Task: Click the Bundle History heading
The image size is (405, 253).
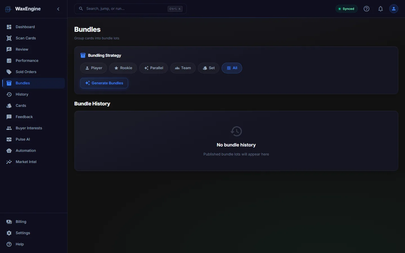Action: click(92, 104)
